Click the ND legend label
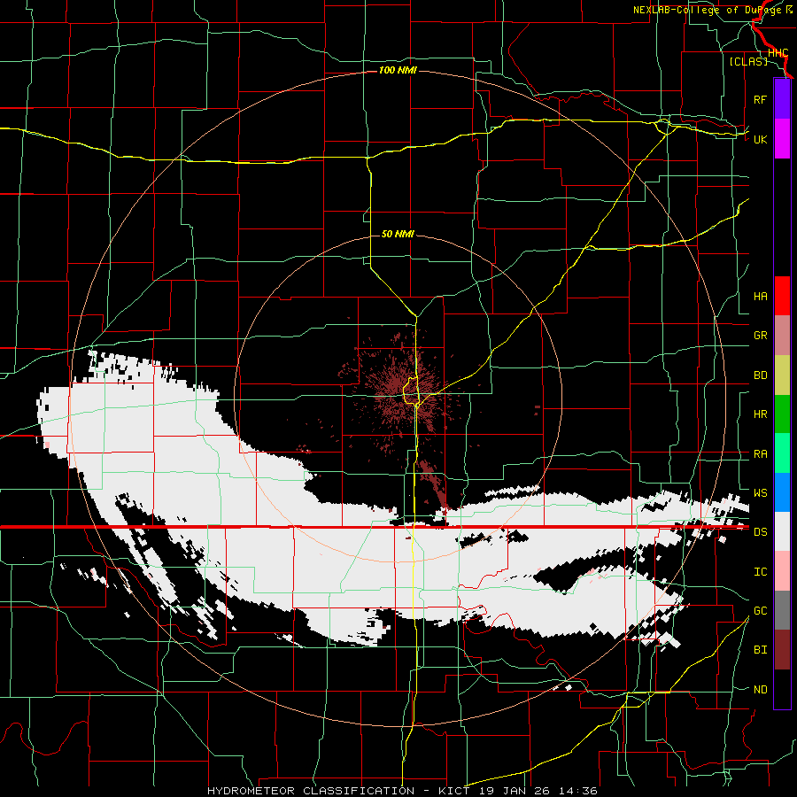Screen dimensions: 797x797 (760, 690)
